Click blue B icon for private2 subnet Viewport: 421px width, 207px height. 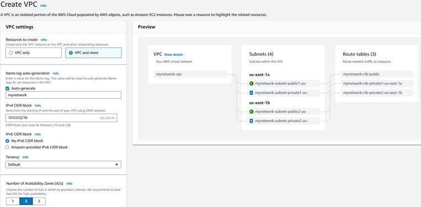pyautogui.click(x=251, y=121)
